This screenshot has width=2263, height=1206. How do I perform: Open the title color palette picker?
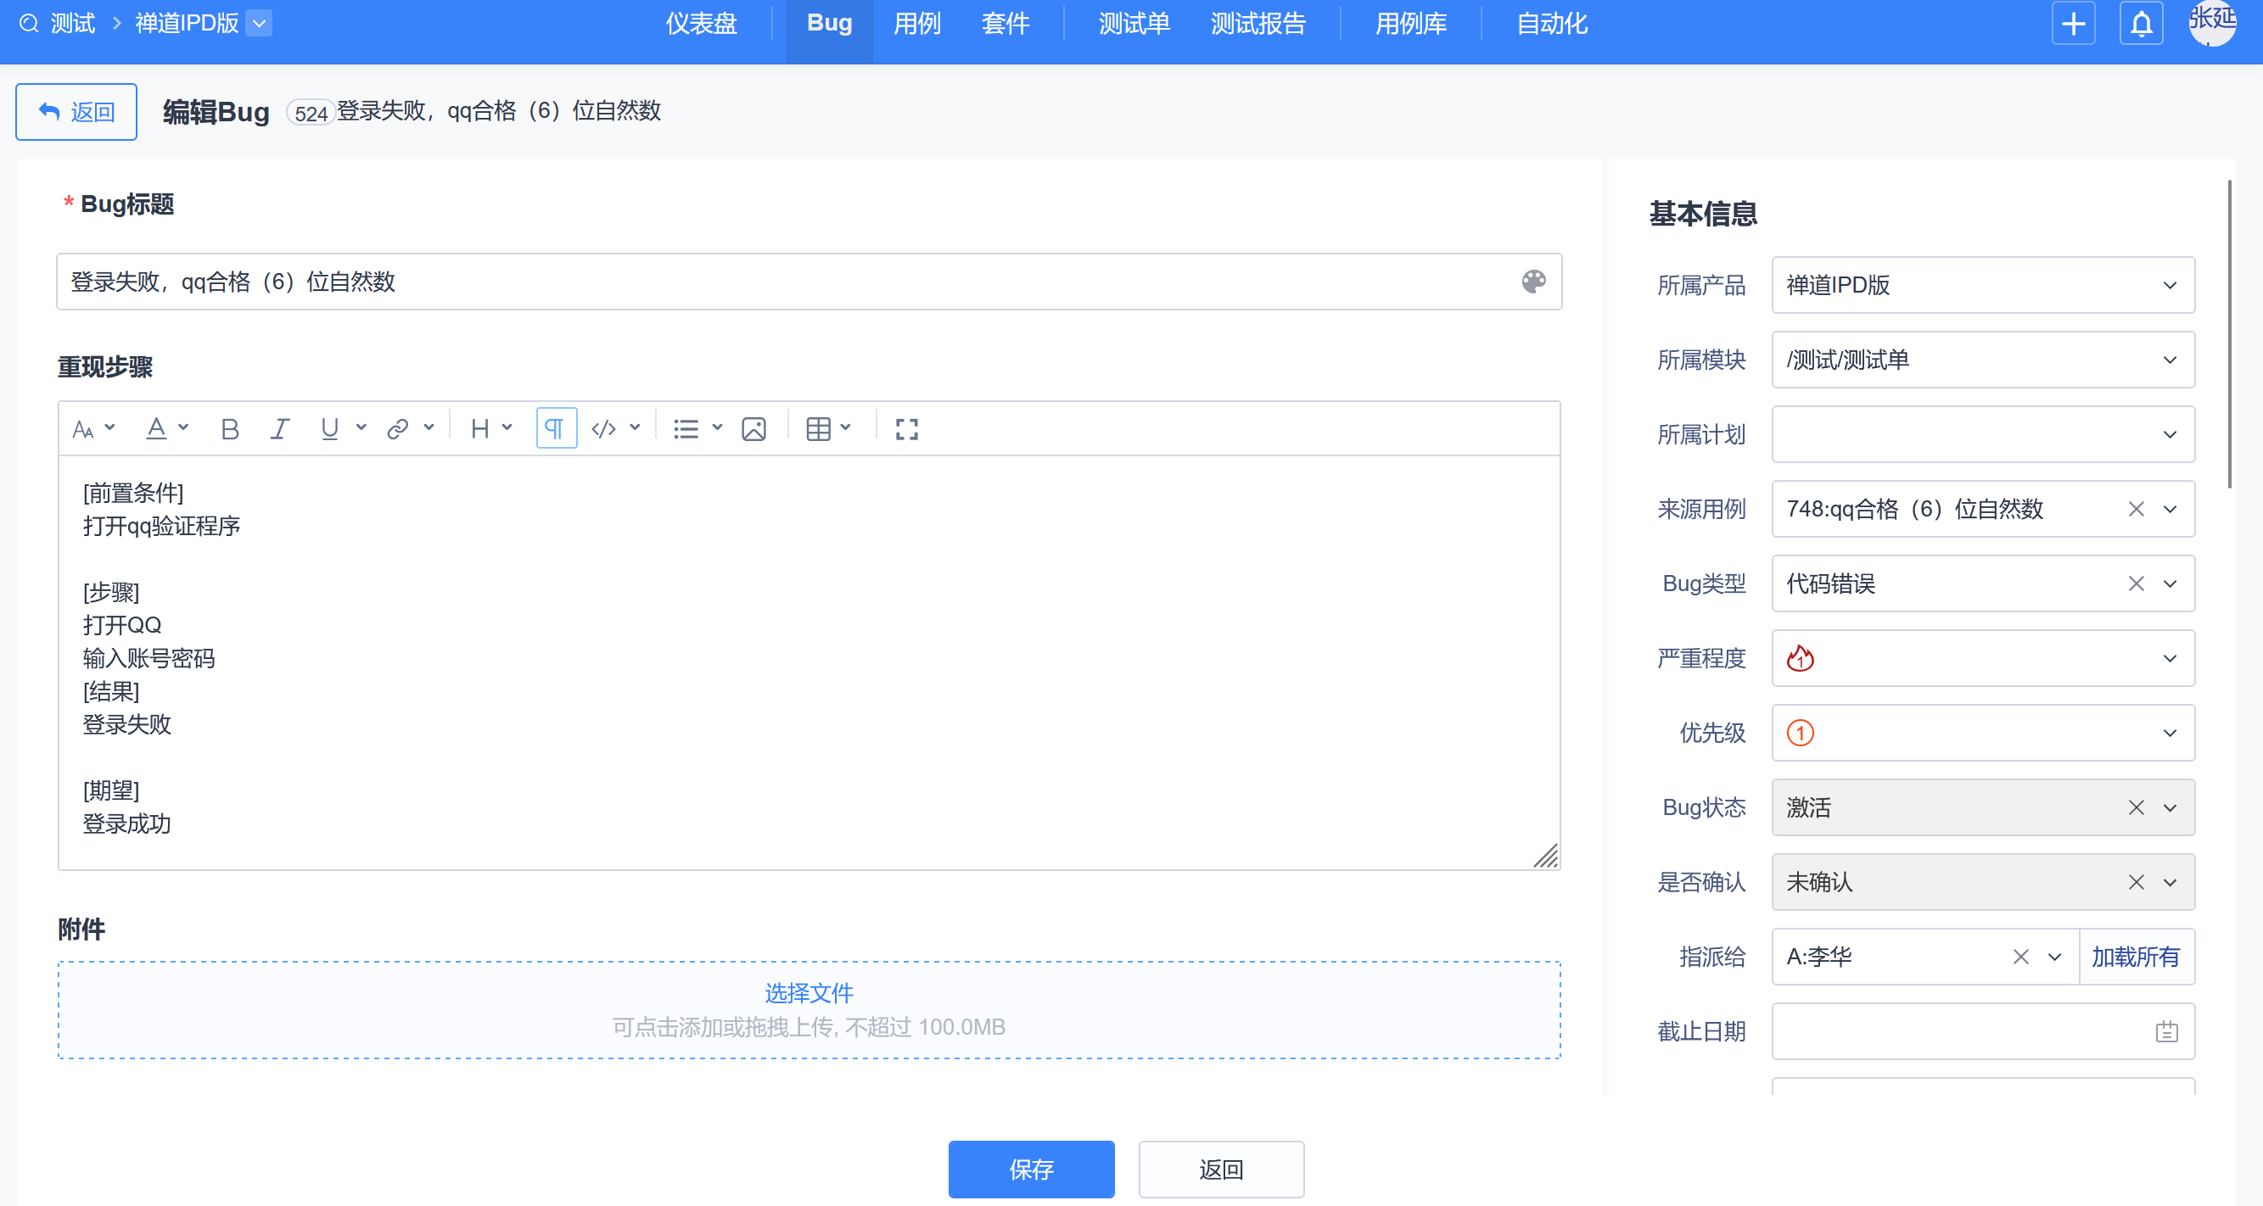1534,281
